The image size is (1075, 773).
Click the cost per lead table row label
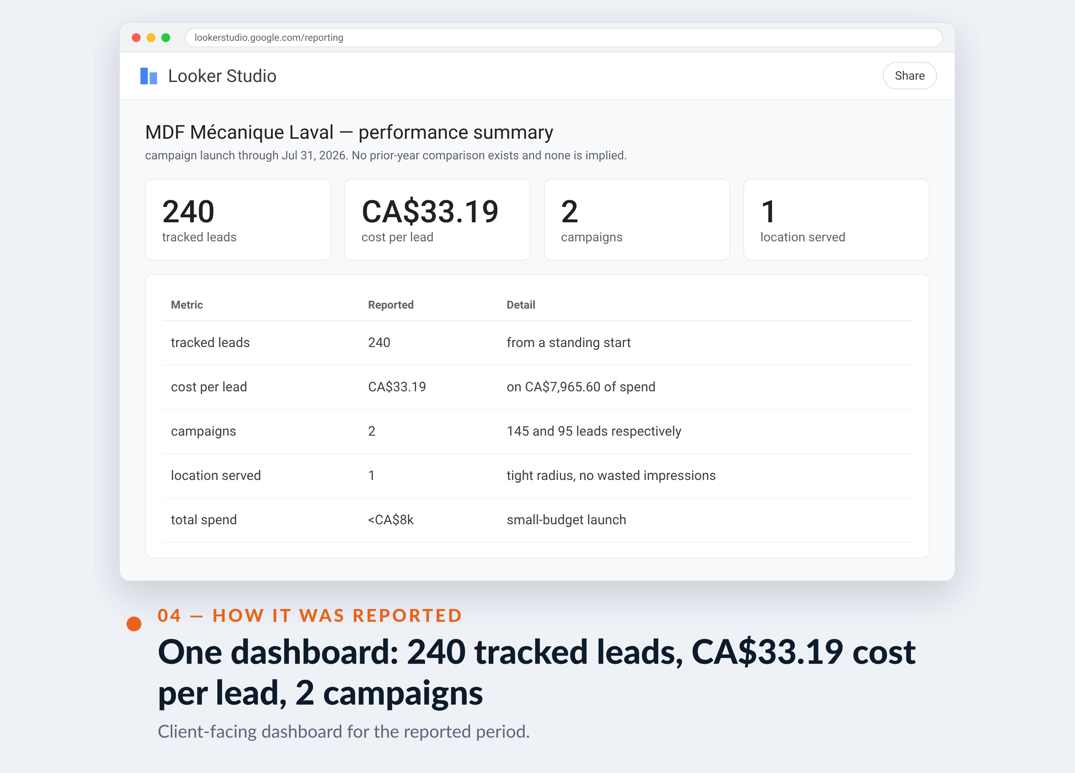(208, 387)
